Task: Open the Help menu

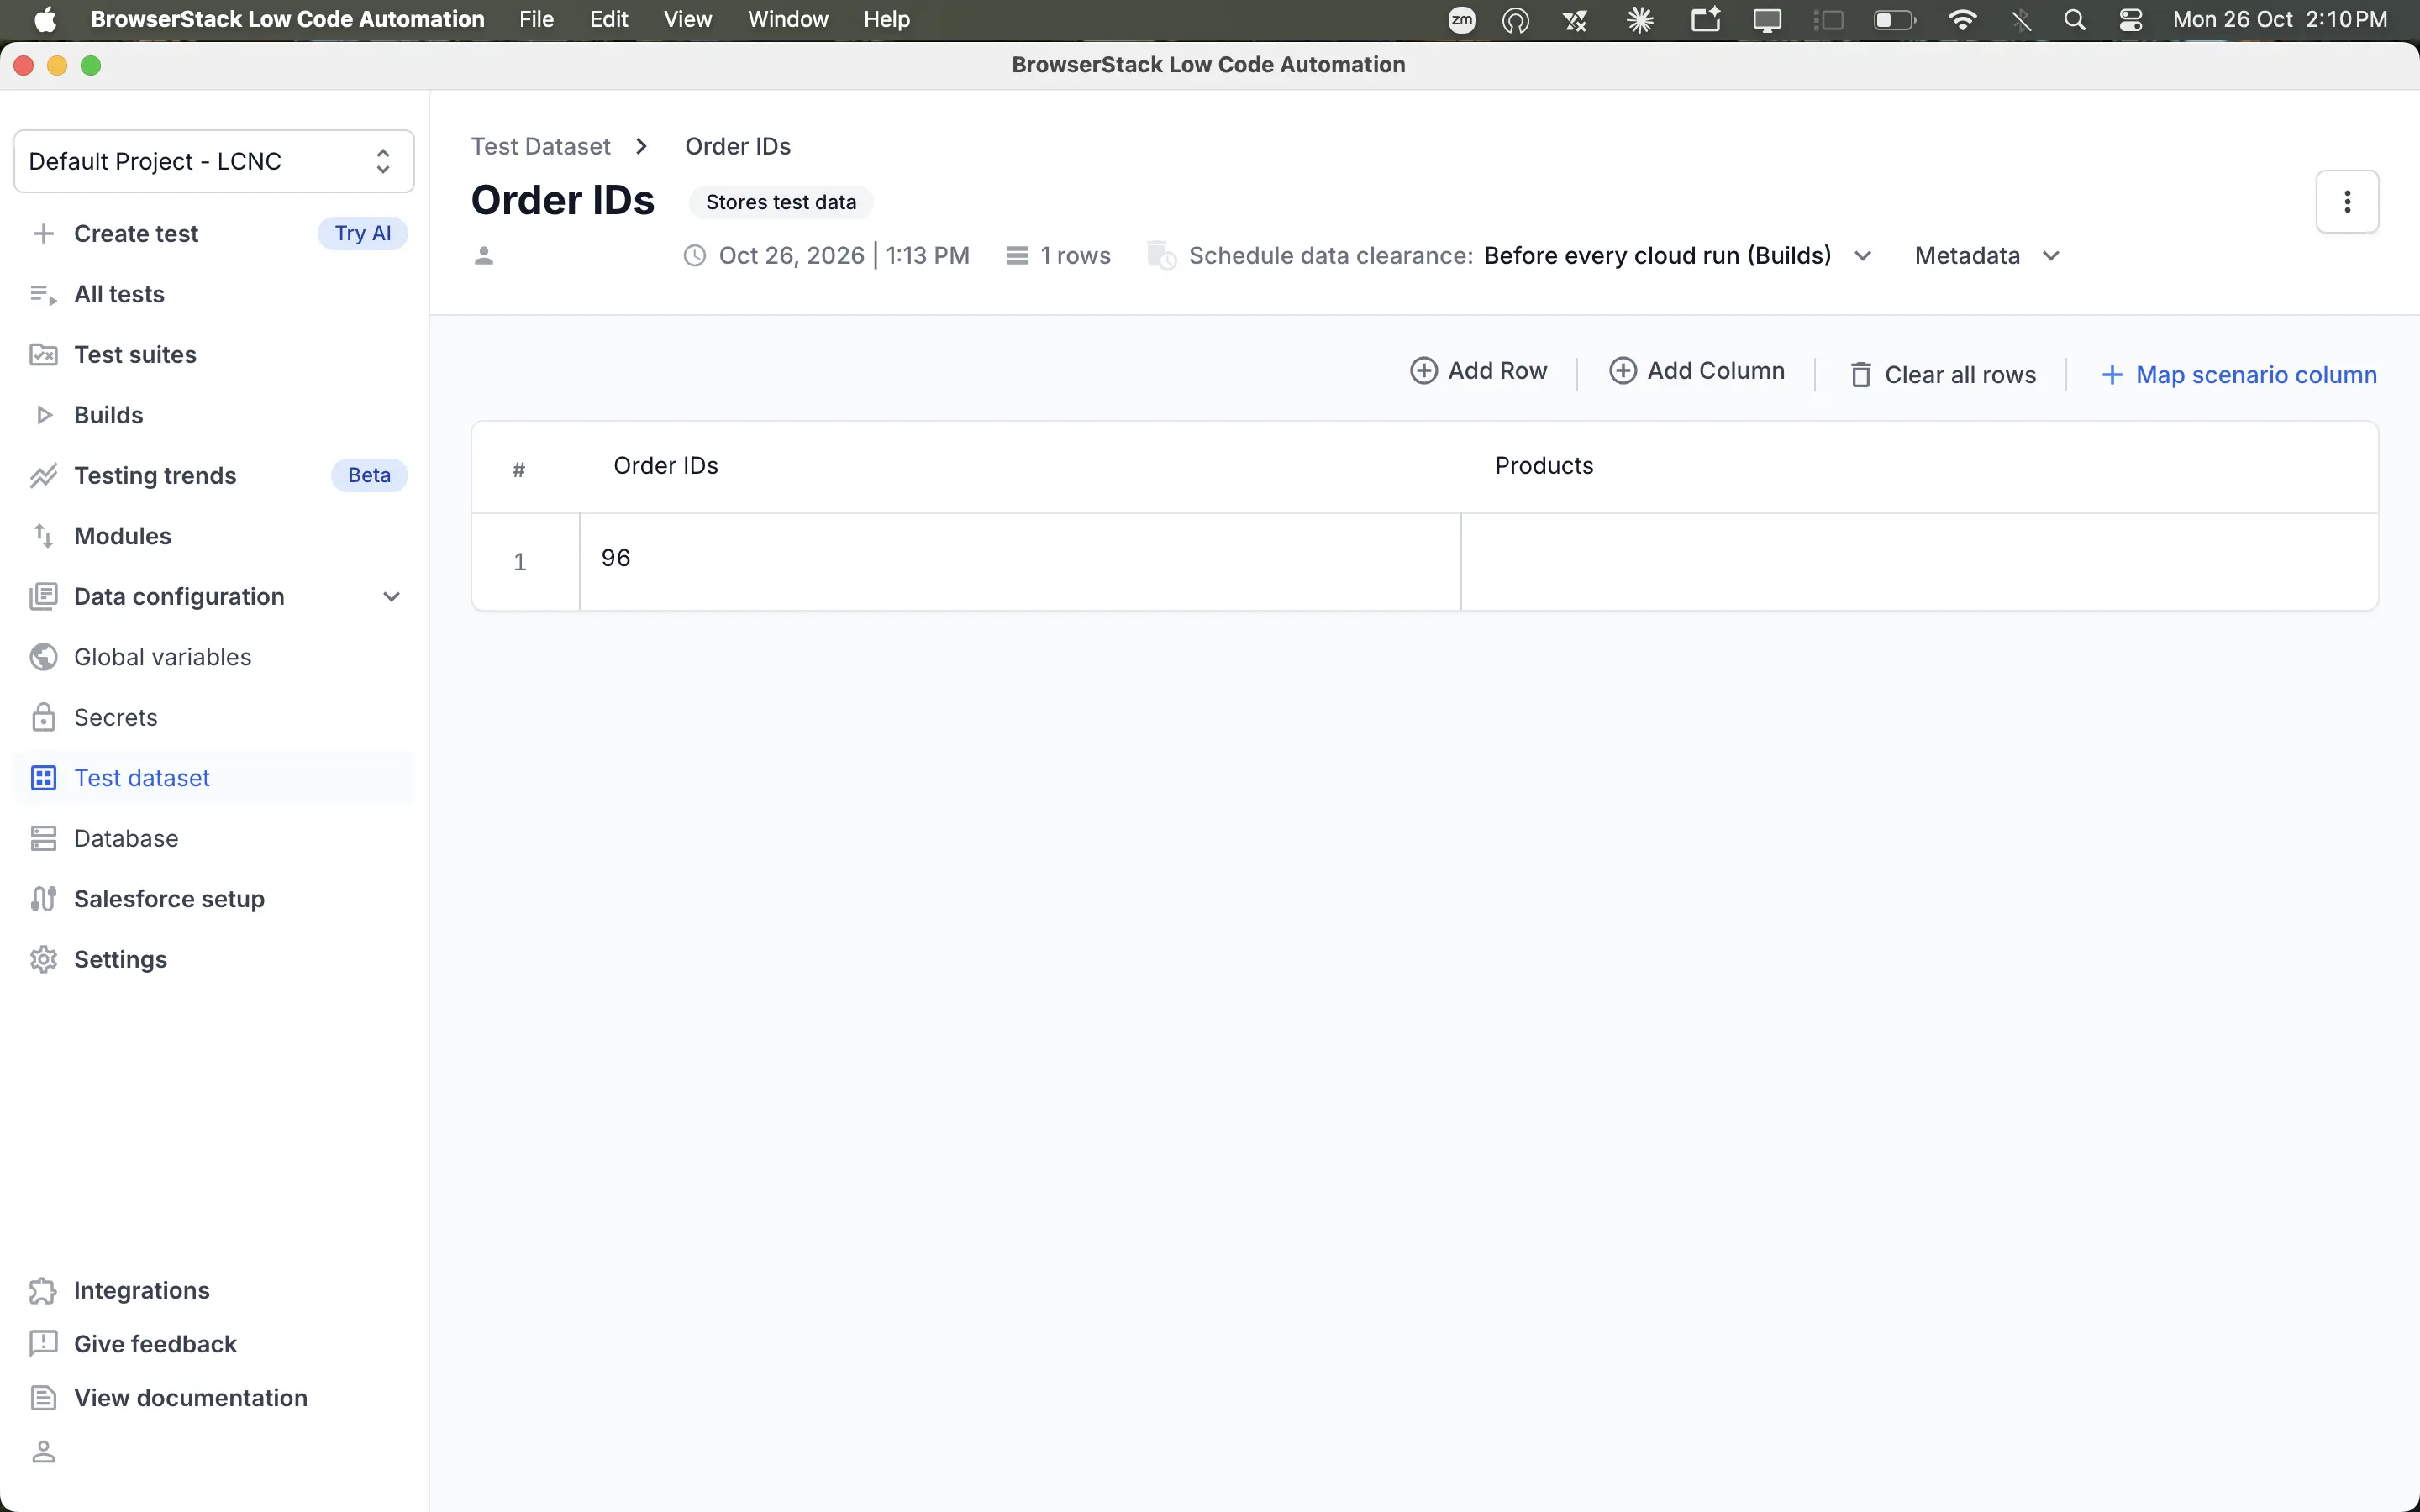Action: tap(886, 19)
